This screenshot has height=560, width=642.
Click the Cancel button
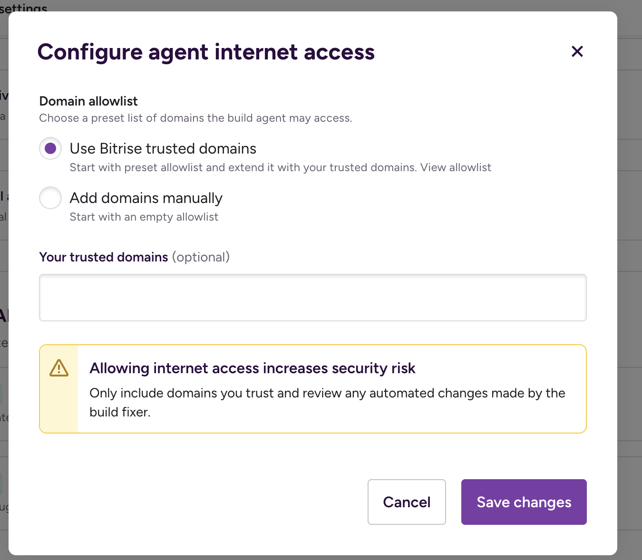(407, 502)
